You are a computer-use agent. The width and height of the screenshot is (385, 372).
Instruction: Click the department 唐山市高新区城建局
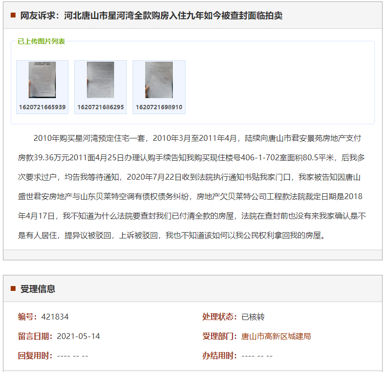click(276, 336)
